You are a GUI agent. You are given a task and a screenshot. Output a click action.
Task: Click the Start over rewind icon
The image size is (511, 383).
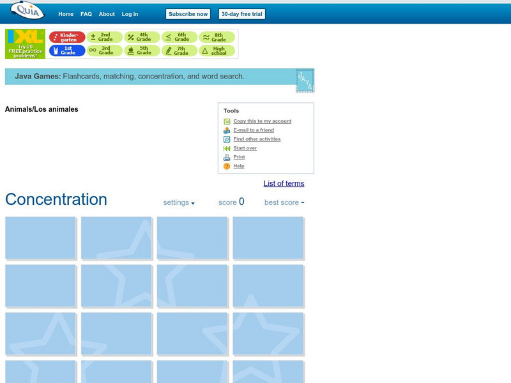tap(227, 148)
